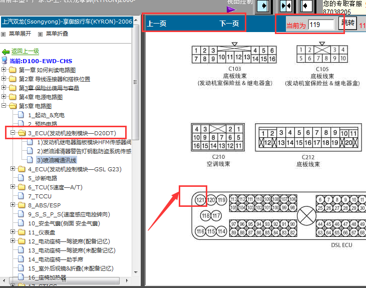The width and height of the screenshot is (366, 288).
Task: Open 13_电动座椅—驾驶席(未配备记忆) page
Action: tap(72, 250)
